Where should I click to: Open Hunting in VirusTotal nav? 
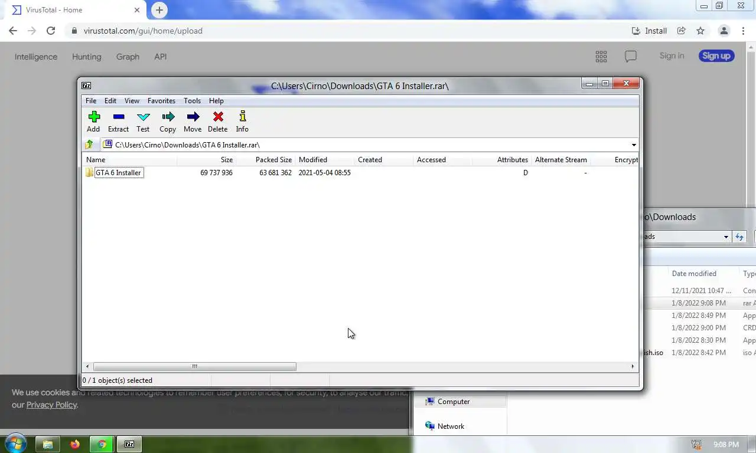[x=87, y=57]
